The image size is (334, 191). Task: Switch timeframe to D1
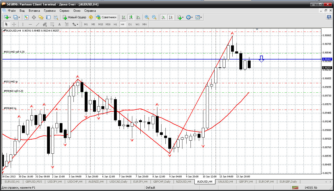130,24
